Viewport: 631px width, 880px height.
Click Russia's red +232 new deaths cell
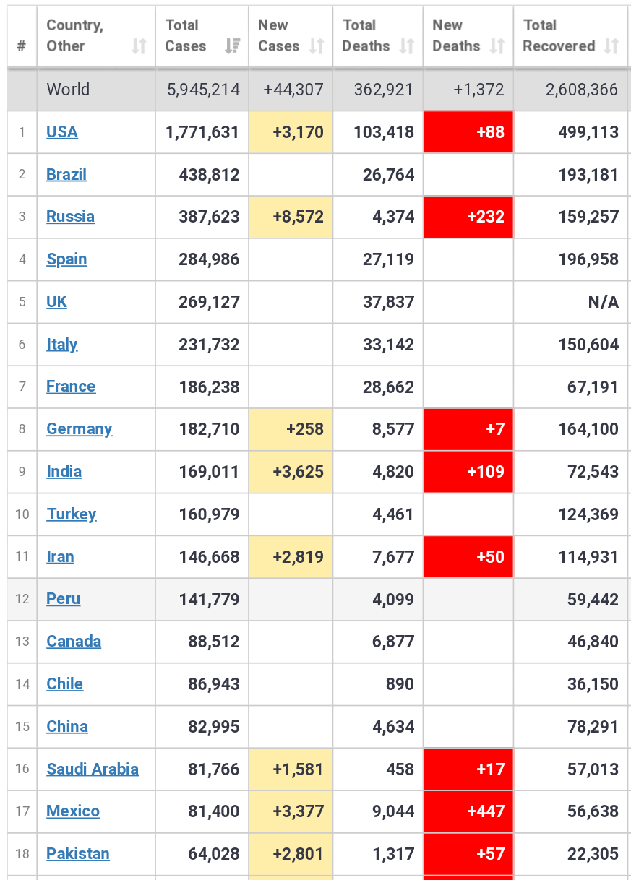coord(468,217)
